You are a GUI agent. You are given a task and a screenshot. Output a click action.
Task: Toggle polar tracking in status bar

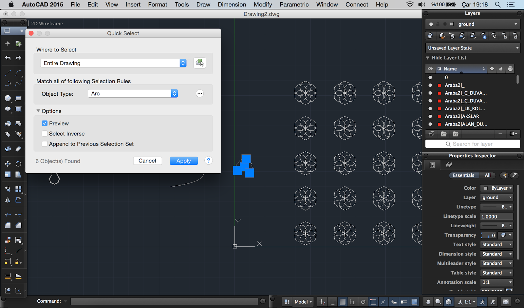[x=363, y=302]
